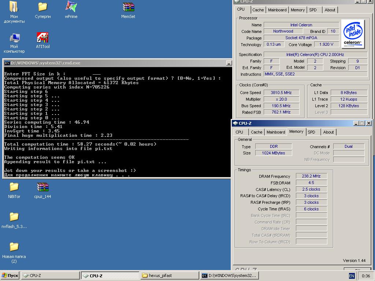Click Total computation time line in cmd
Viewport: 375px width, 281px height.
80,144
